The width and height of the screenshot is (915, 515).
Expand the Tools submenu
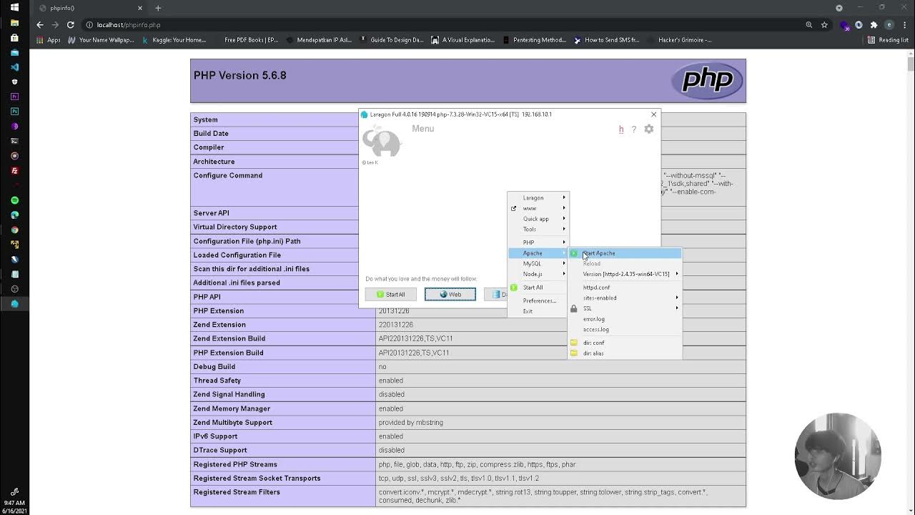[538, 230]
